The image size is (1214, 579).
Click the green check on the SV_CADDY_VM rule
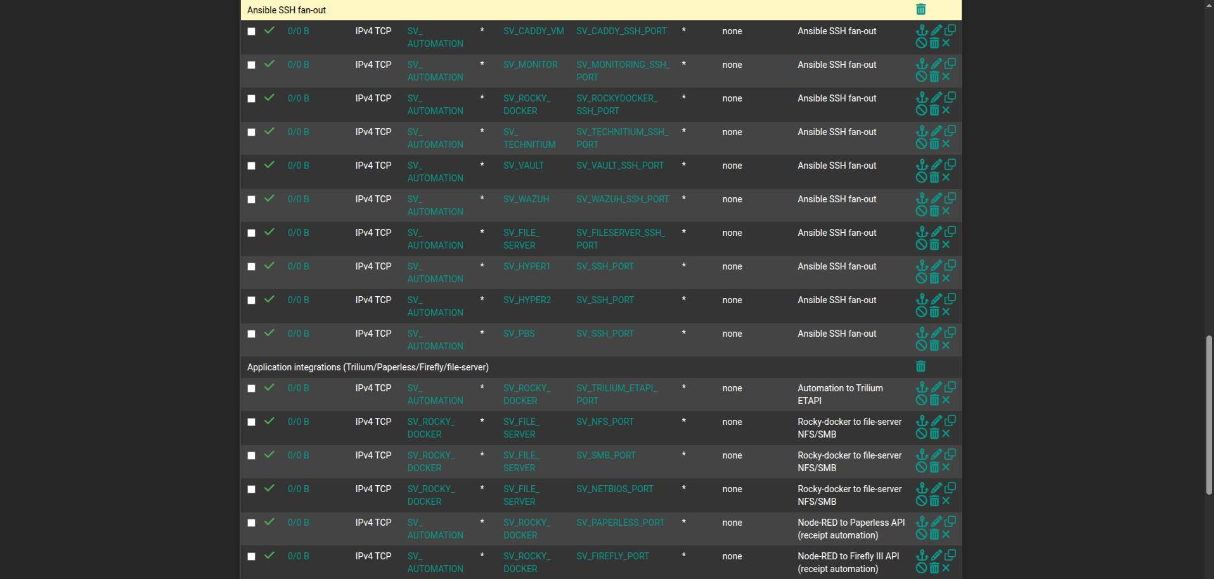[269, 30]
